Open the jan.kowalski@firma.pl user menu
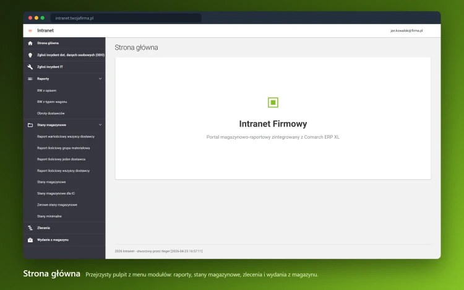Image resolution: width=464 pixels, height=290 pixels. 406,31
